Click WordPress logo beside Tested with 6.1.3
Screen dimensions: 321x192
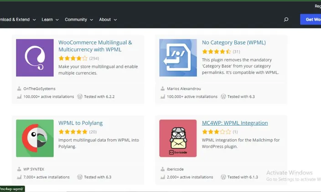click(223, 177)
